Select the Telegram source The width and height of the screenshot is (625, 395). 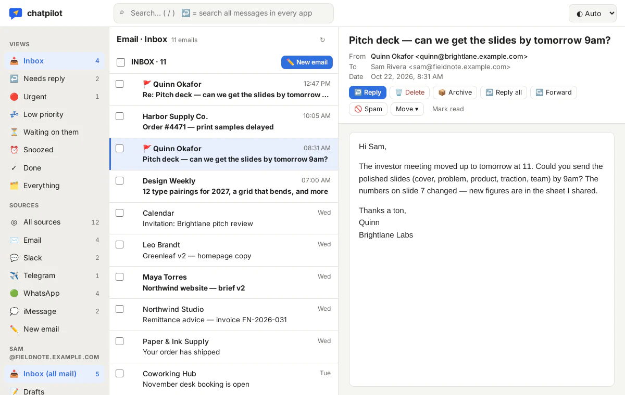pos(55,275)
